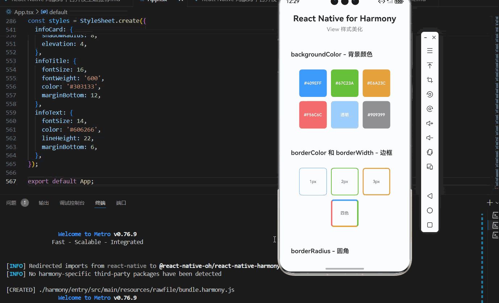Select the 终端 panel tab

[x=100, y=203]
